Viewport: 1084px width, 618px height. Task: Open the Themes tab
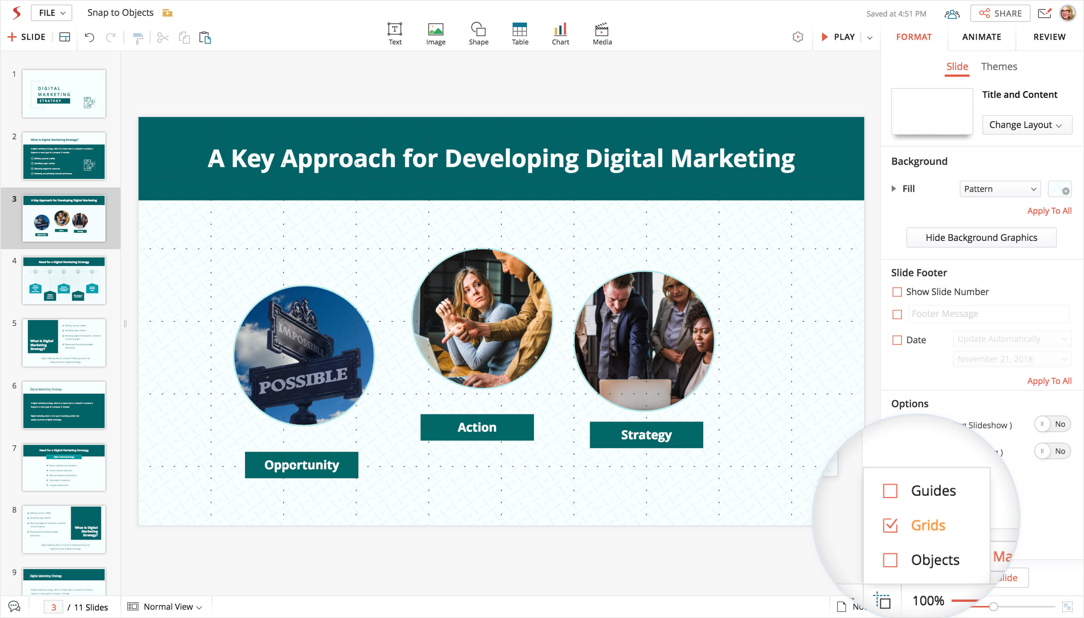(999, 67)
